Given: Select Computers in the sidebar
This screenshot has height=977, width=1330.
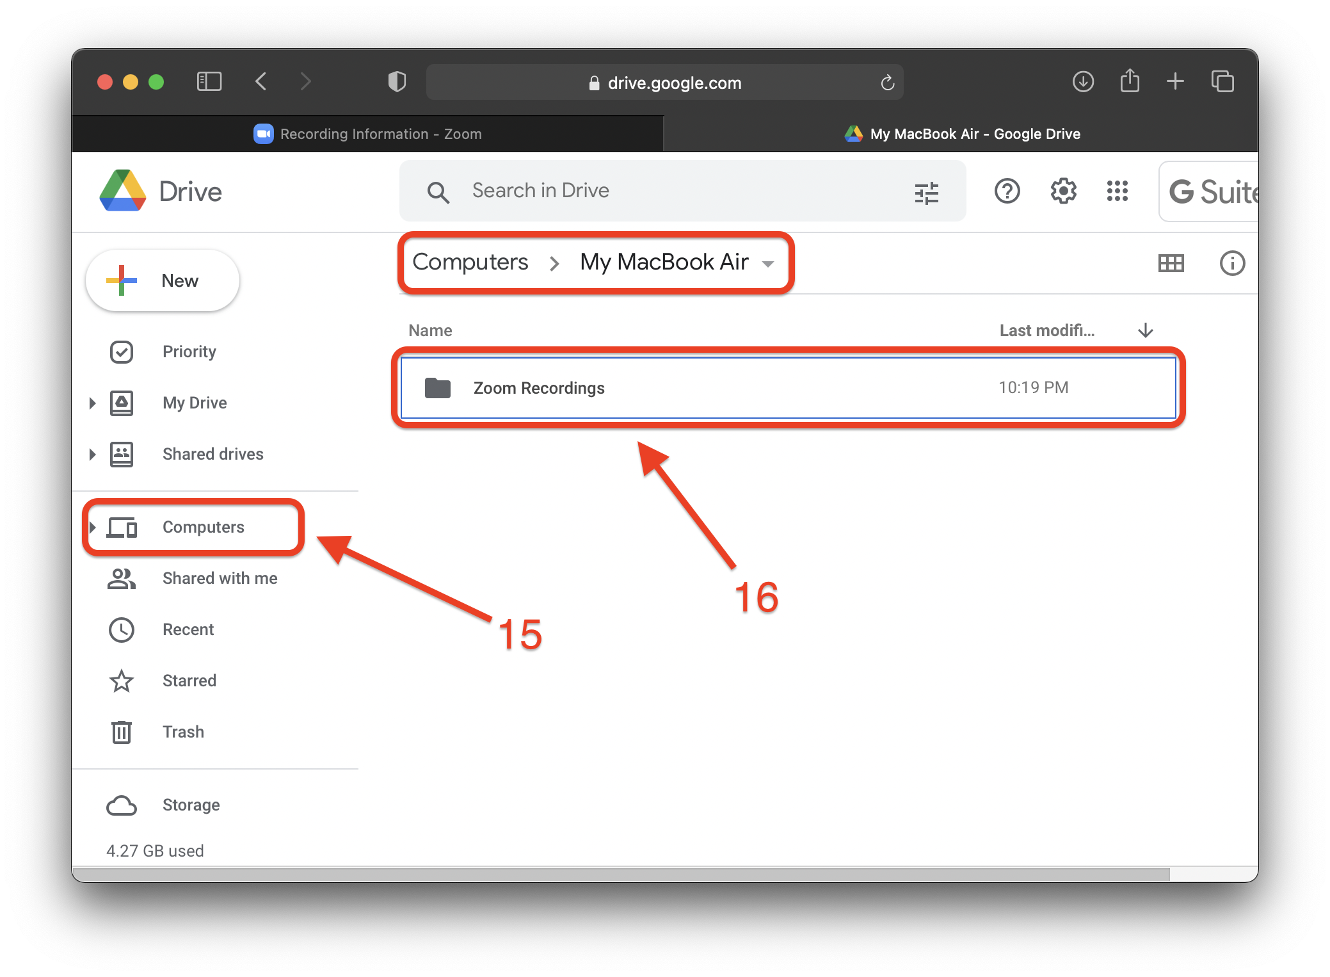Looking at the screenshot, I should tap(204, 527).
